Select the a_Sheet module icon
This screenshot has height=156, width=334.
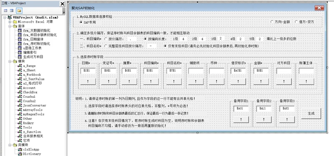coord(20,70)
